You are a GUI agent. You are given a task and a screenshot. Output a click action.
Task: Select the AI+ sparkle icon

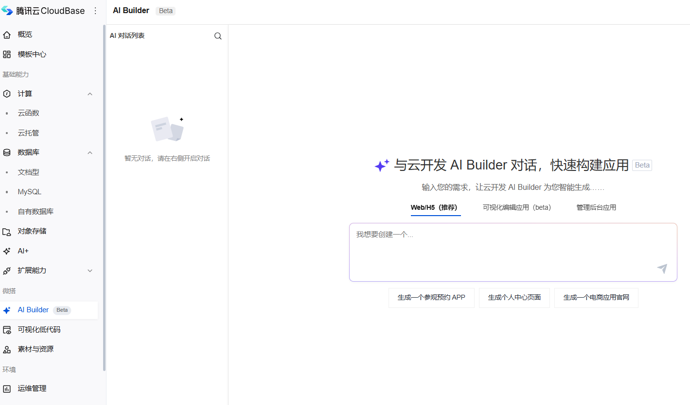tap(7, 251)
